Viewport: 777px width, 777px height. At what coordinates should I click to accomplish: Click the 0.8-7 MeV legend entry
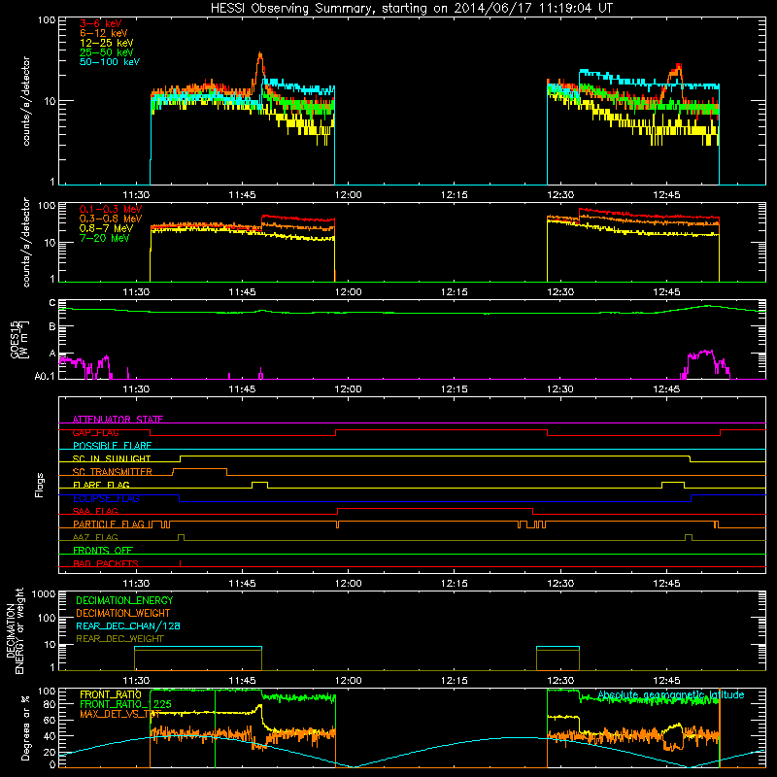(106, 228)
